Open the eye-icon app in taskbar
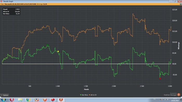Image resolution: width=182 pixels, height=102 pixels. coord(37,100)
